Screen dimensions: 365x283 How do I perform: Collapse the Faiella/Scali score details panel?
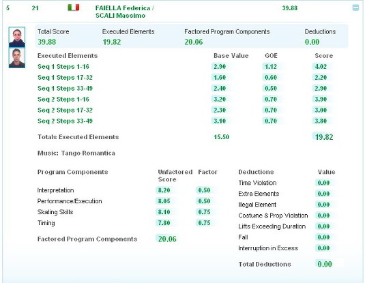355,8
